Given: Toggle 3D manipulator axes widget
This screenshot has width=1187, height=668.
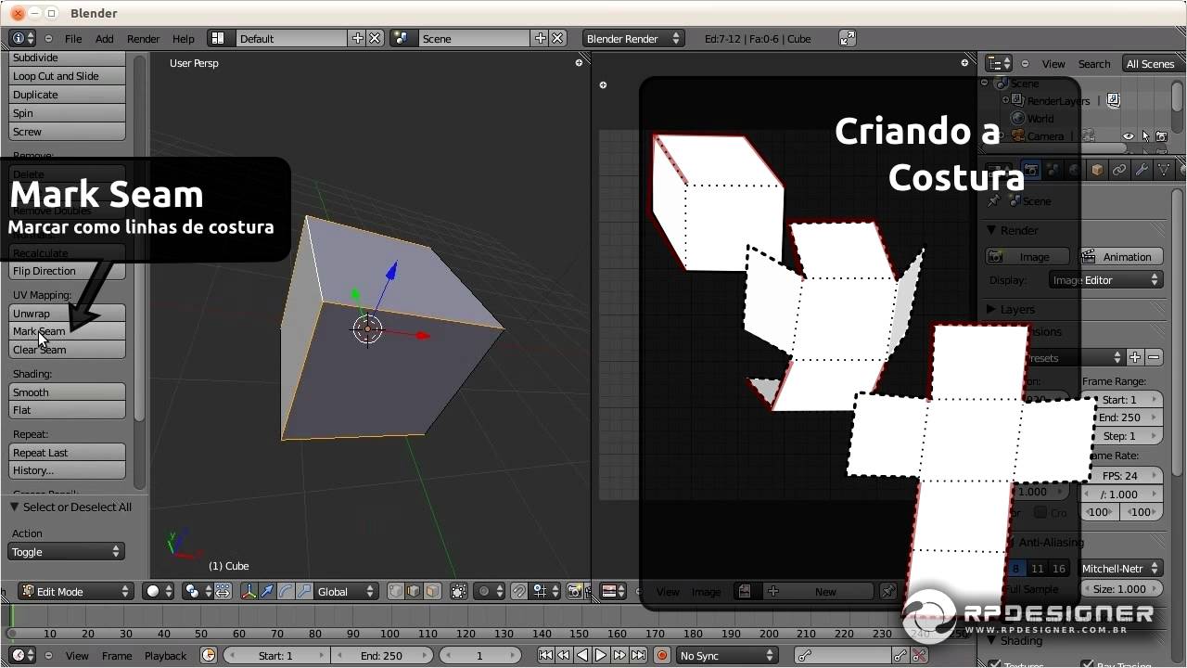Looking at the screenshot, I should click(x=249, y=591).
